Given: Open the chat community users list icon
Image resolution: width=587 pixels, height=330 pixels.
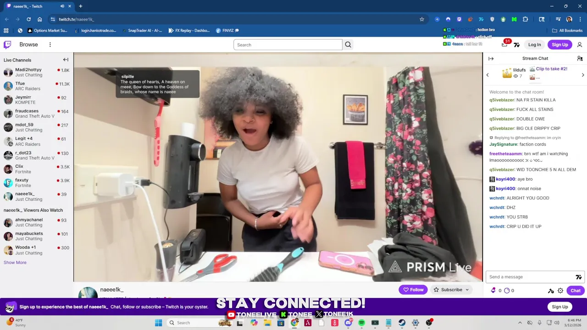Looking at the screenshot, I should coord(580,58).
